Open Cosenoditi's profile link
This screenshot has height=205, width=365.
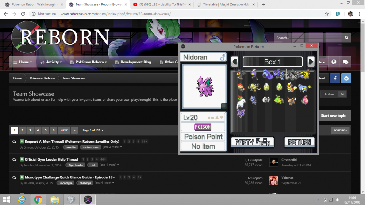(x=289, y=160)
